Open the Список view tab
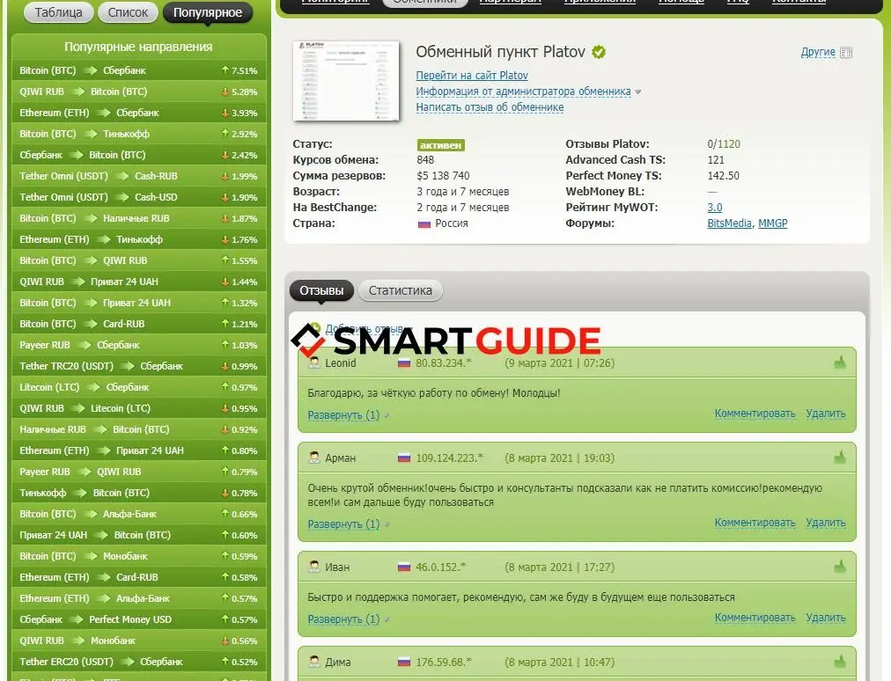The image size is (891, 681). [129, 12]
